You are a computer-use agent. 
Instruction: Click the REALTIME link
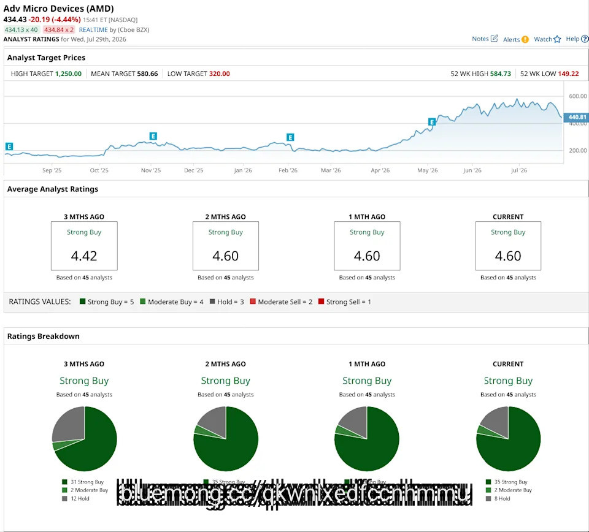point(93,29)
